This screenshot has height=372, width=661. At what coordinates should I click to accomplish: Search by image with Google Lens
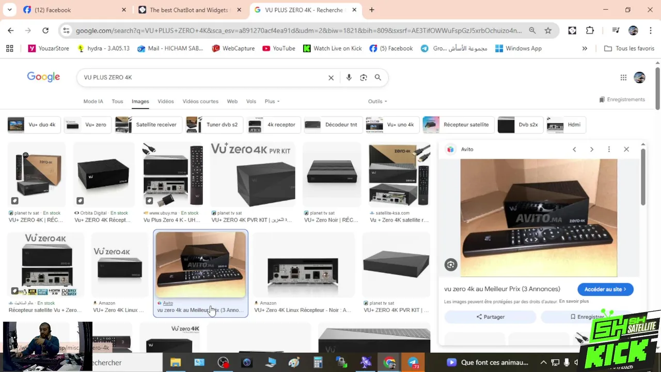tap(364, 78)
